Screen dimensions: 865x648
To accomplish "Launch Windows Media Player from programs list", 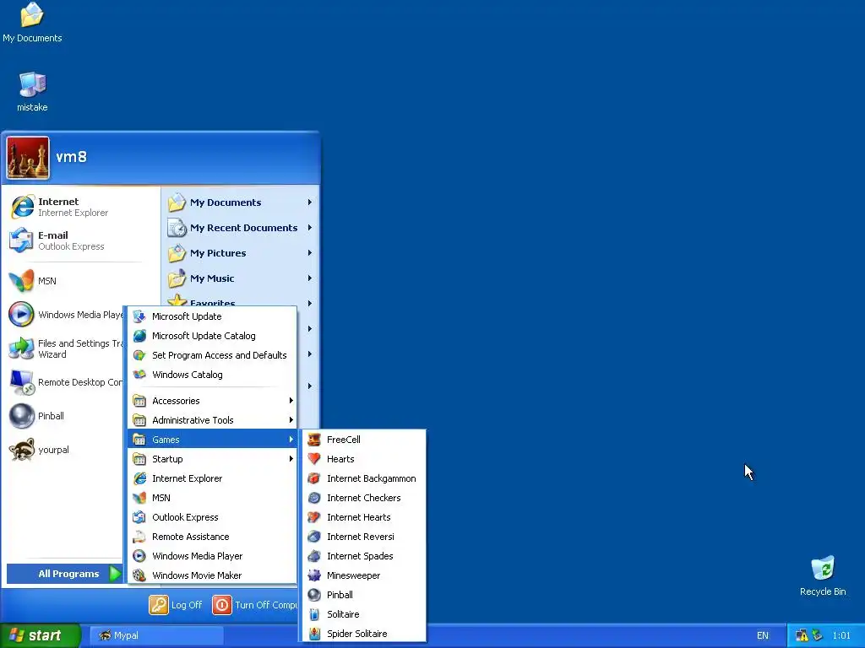I will (x=212, y=556).
